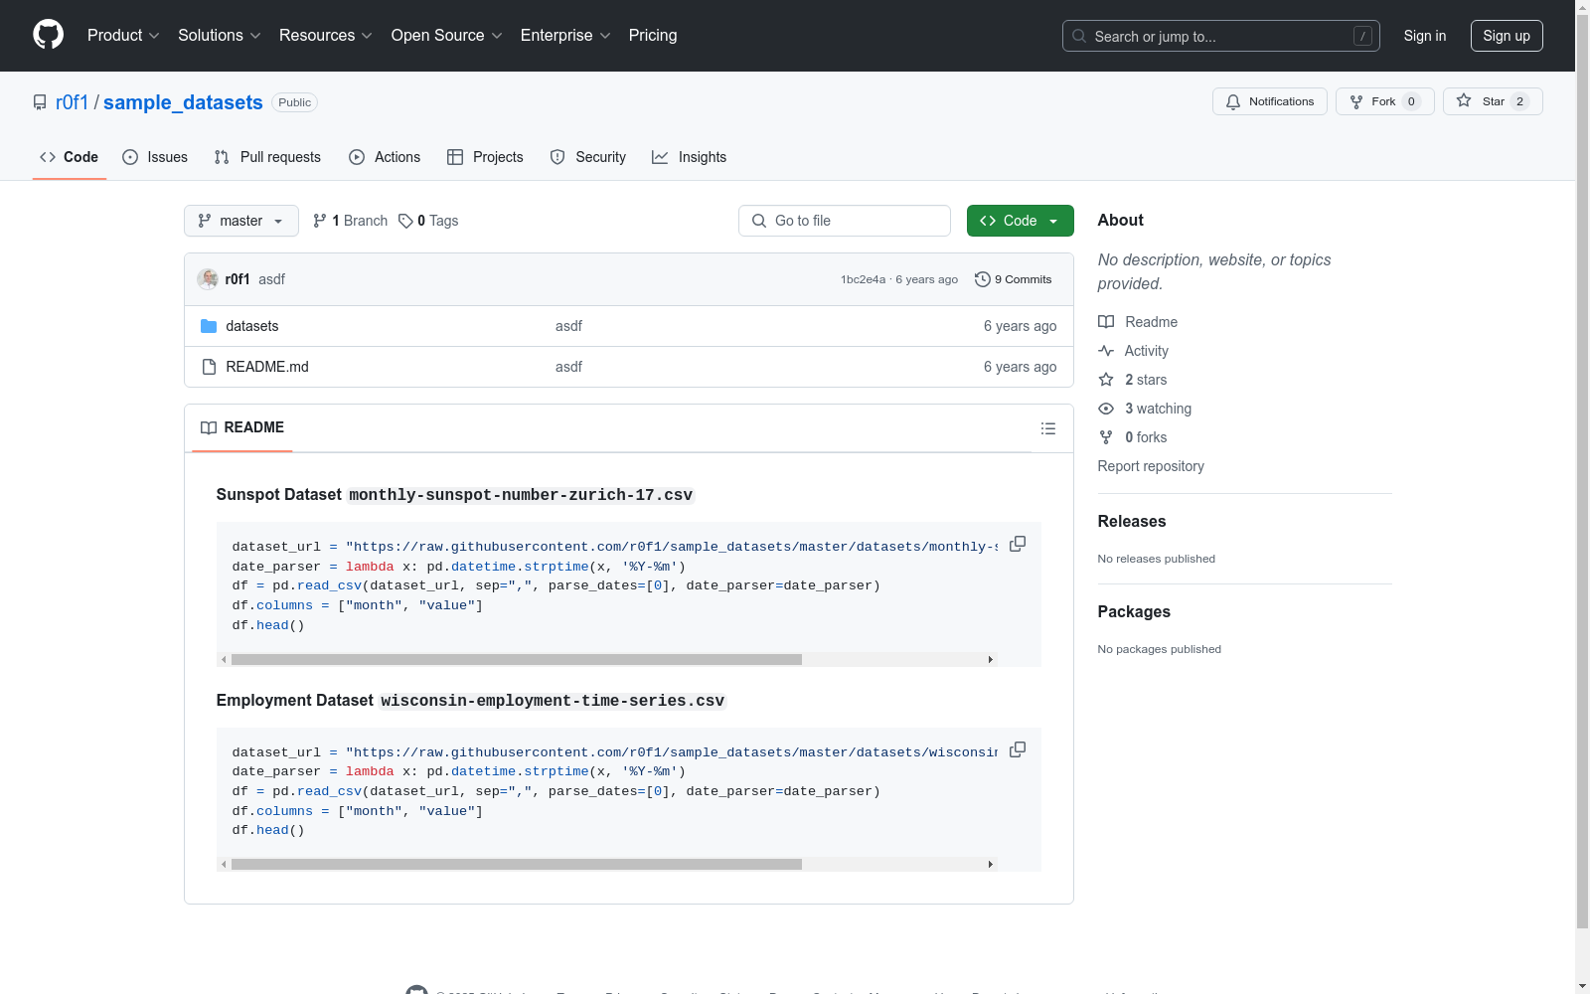1590x994 pixels.
Task: Open the asdf commit in datasets row
Action: click(x=568, y=326)
